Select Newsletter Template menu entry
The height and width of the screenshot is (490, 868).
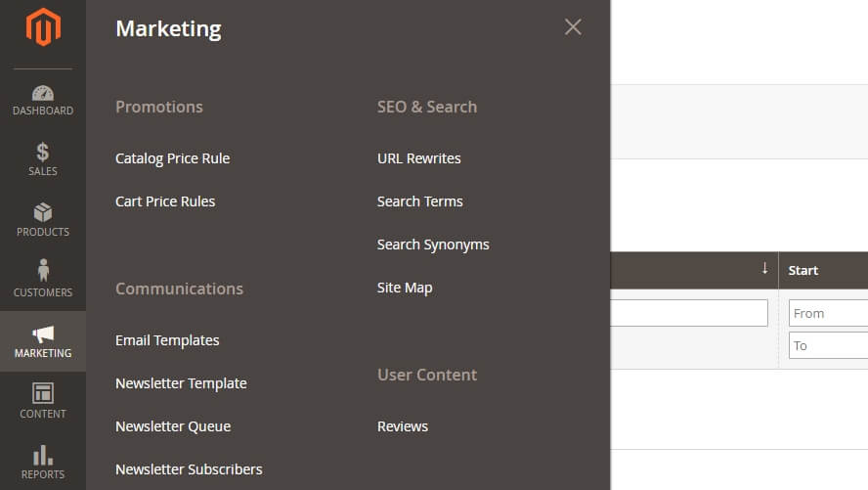(x=181, y=383)
